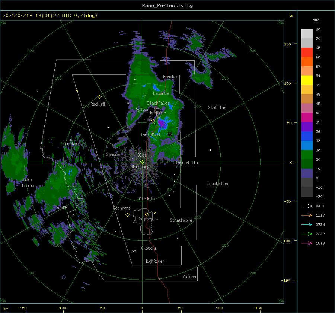Image resolution: width=335 pixels, height=313 pixels.
Task: Click the Limestone label
Action: click(x=70, y=144)
